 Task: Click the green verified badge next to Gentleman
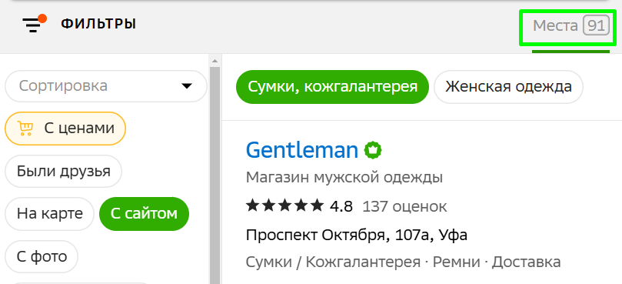[x=373, y=150]
